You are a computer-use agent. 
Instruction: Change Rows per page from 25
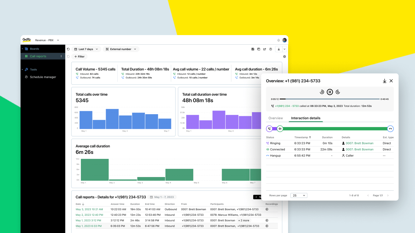click(x=299, y=195)
